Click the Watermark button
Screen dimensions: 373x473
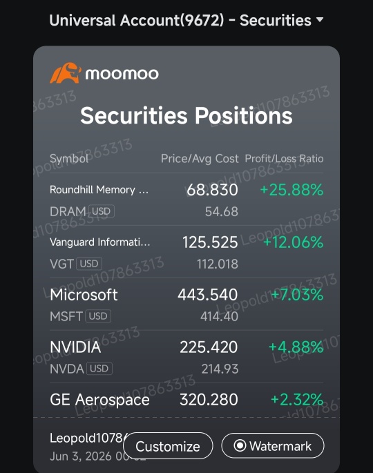point(273,445)
